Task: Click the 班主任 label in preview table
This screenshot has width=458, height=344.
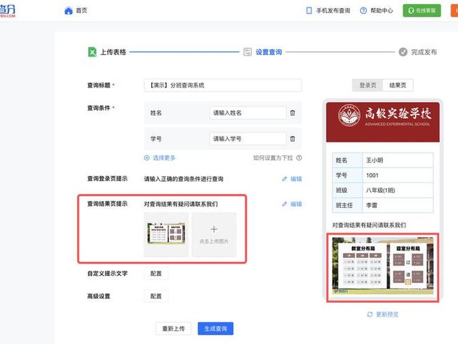Action: coord(344,206)
